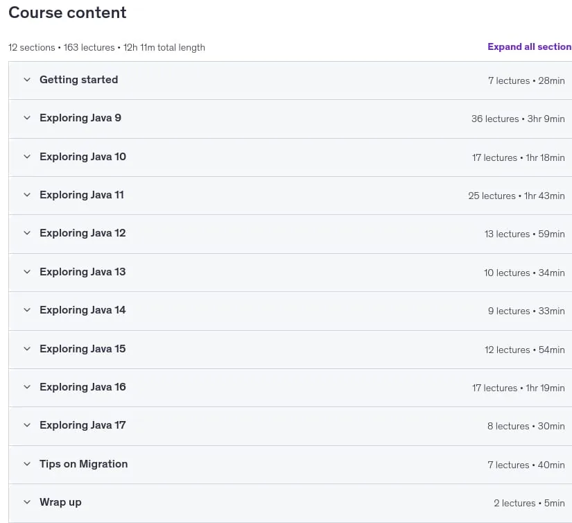Open the Exploring Java 9 title
Viewport: 572px width, 523px height.
pos(80,118)
